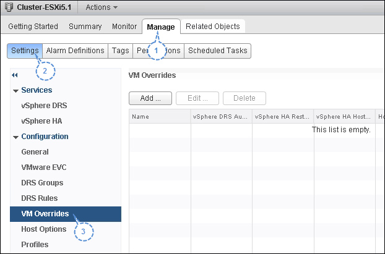Collapse the Services section
Screen dimensions: 385x254
15,91
